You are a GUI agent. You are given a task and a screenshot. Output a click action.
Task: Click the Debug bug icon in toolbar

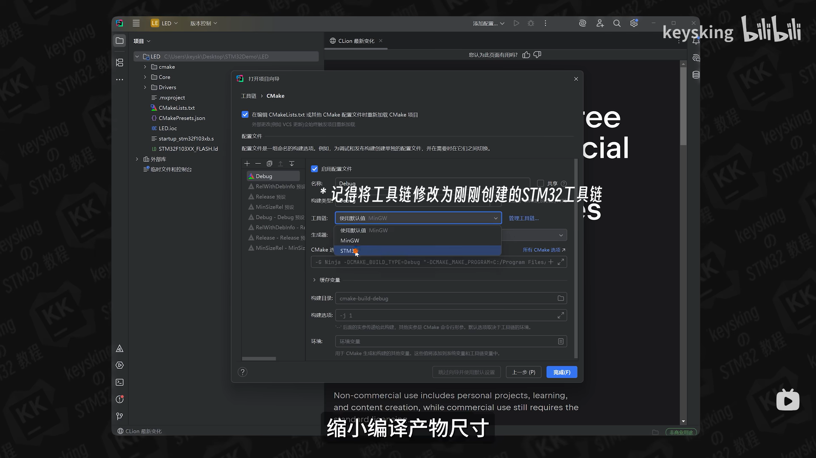531,23
